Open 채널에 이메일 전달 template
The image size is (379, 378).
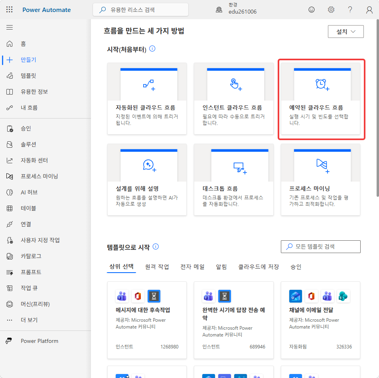[x=320, y=320]
